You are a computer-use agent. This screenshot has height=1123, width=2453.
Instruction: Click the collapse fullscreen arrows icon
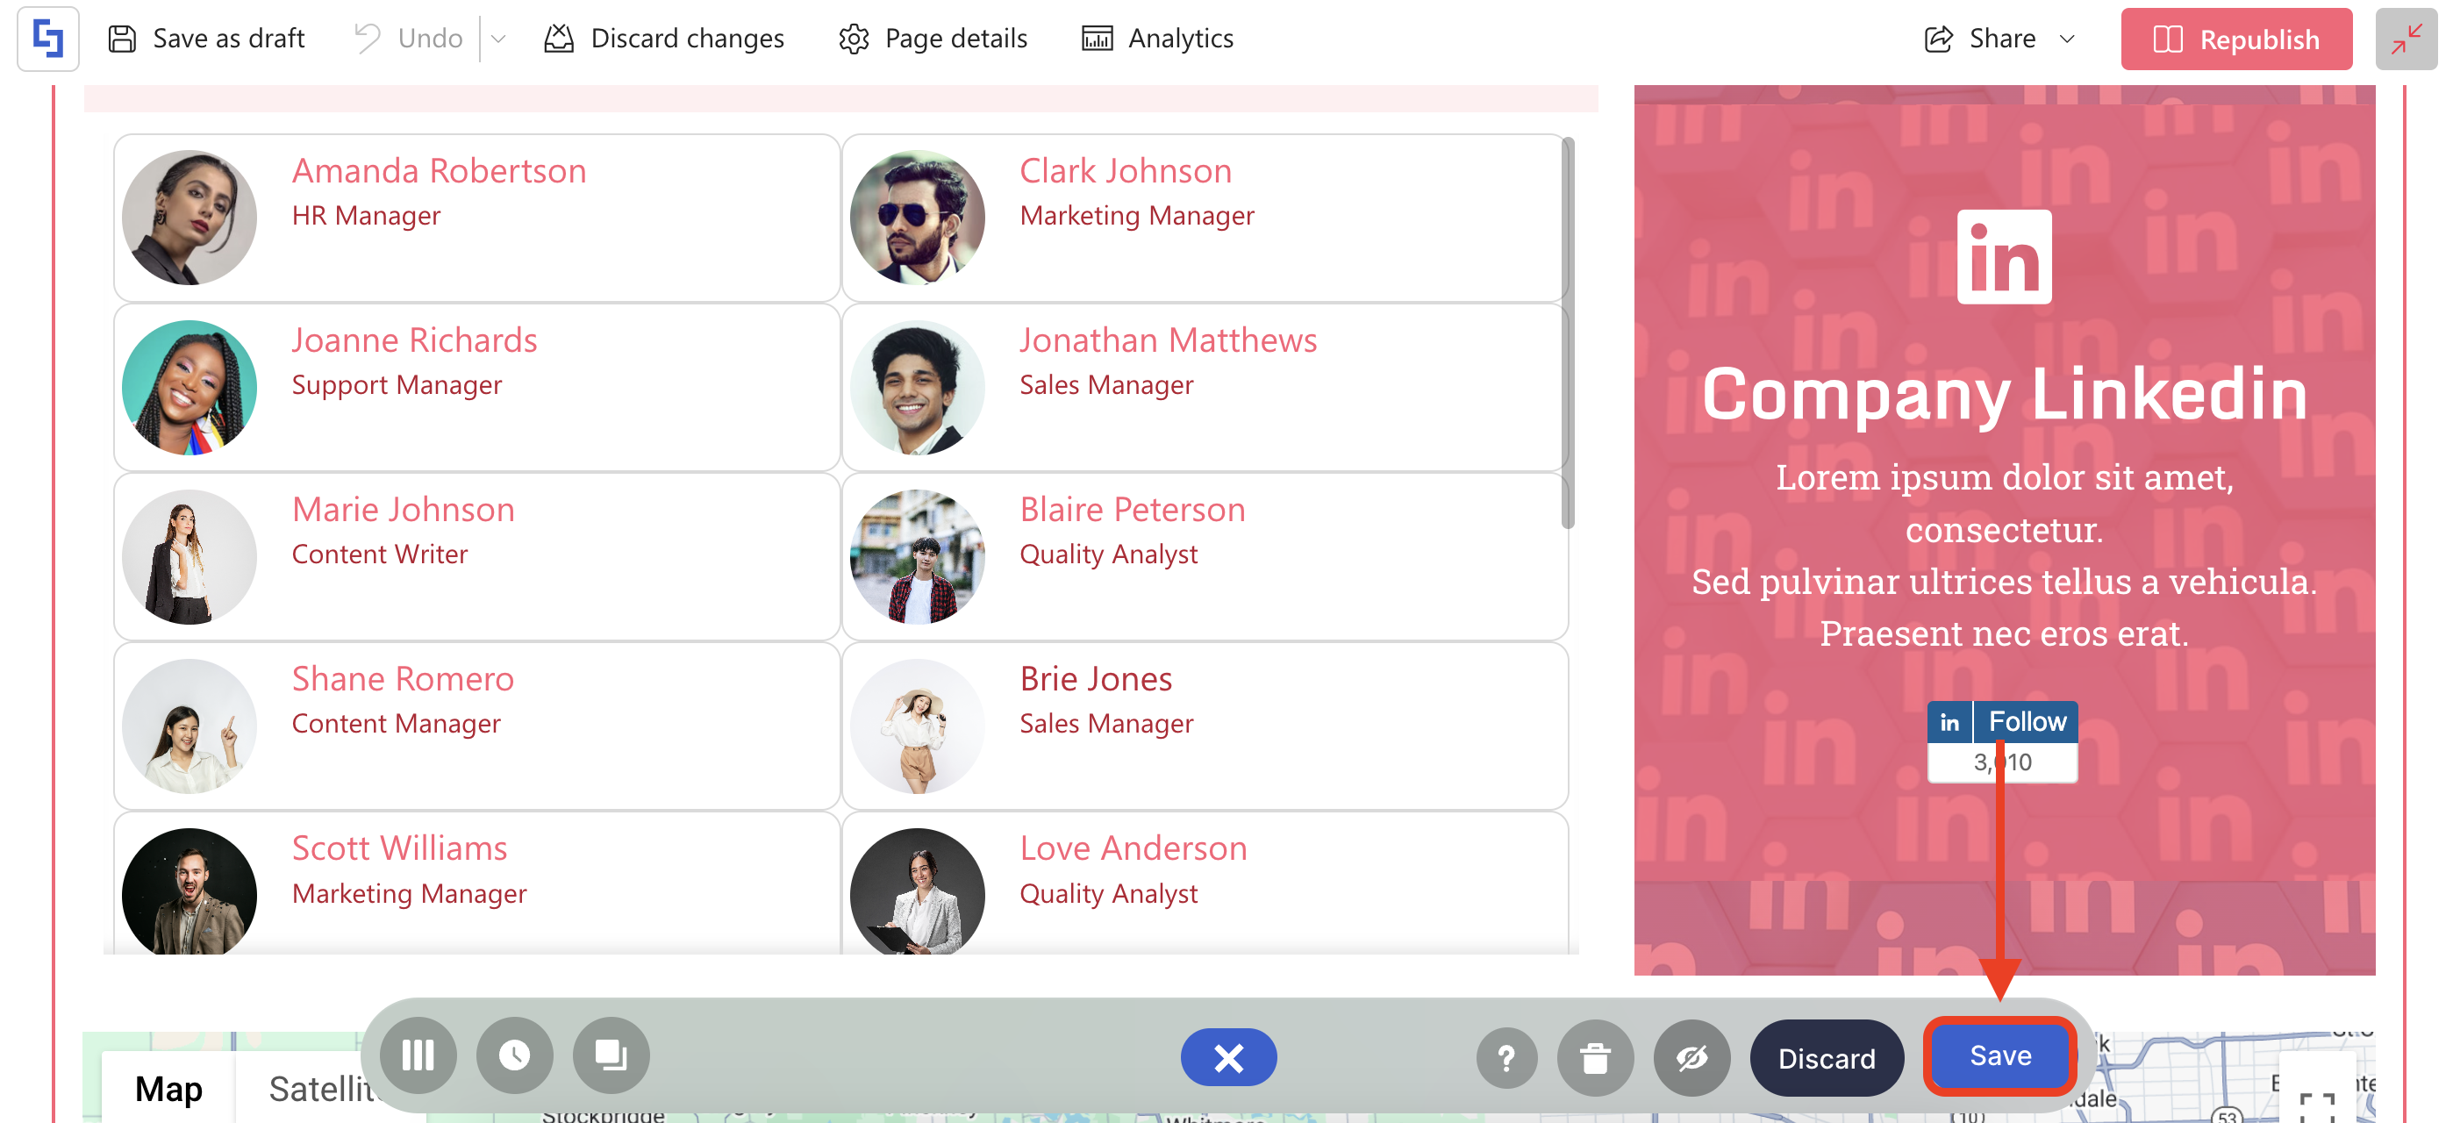click(x=2405, y=38)
